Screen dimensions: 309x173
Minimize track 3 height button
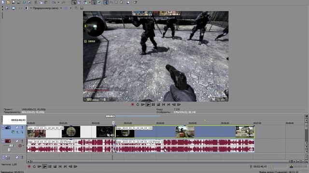[3, 157]
